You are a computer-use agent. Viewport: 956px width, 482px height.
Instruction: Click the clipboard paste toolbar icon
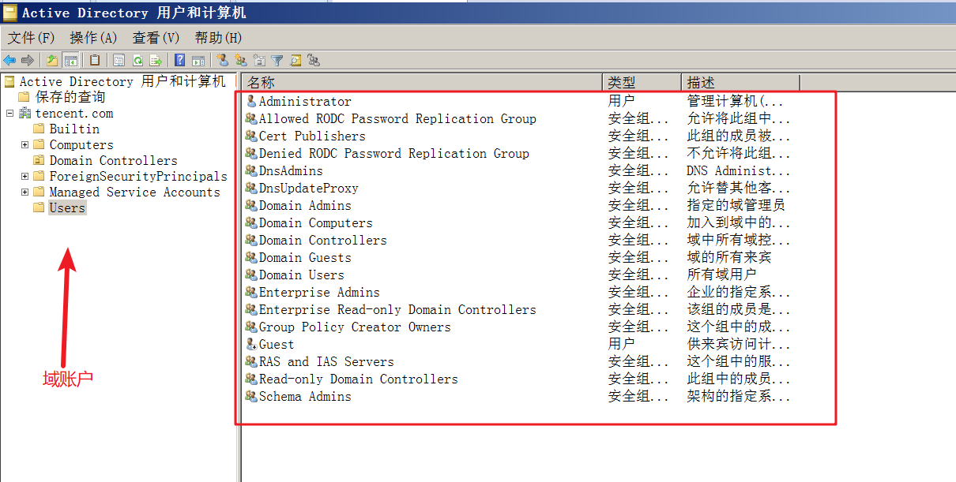pos(95,60)
